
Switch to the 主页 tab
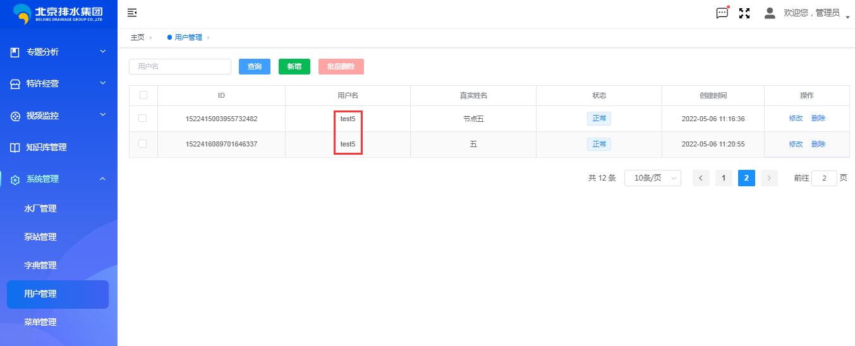pos(137,37)
